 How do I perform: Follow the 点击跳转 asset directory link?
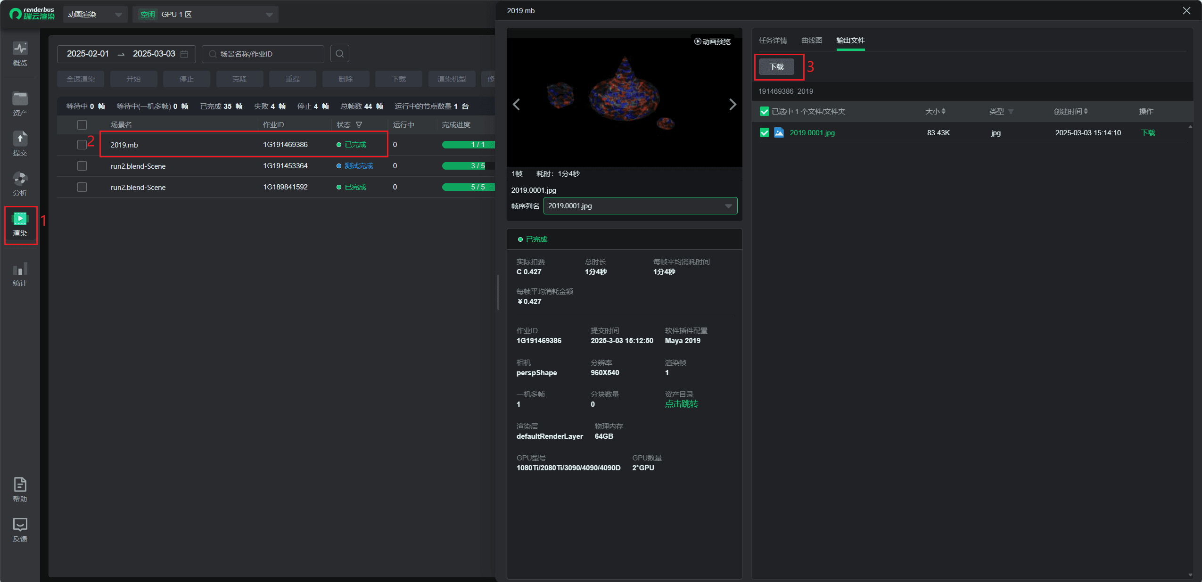point(681,404)
